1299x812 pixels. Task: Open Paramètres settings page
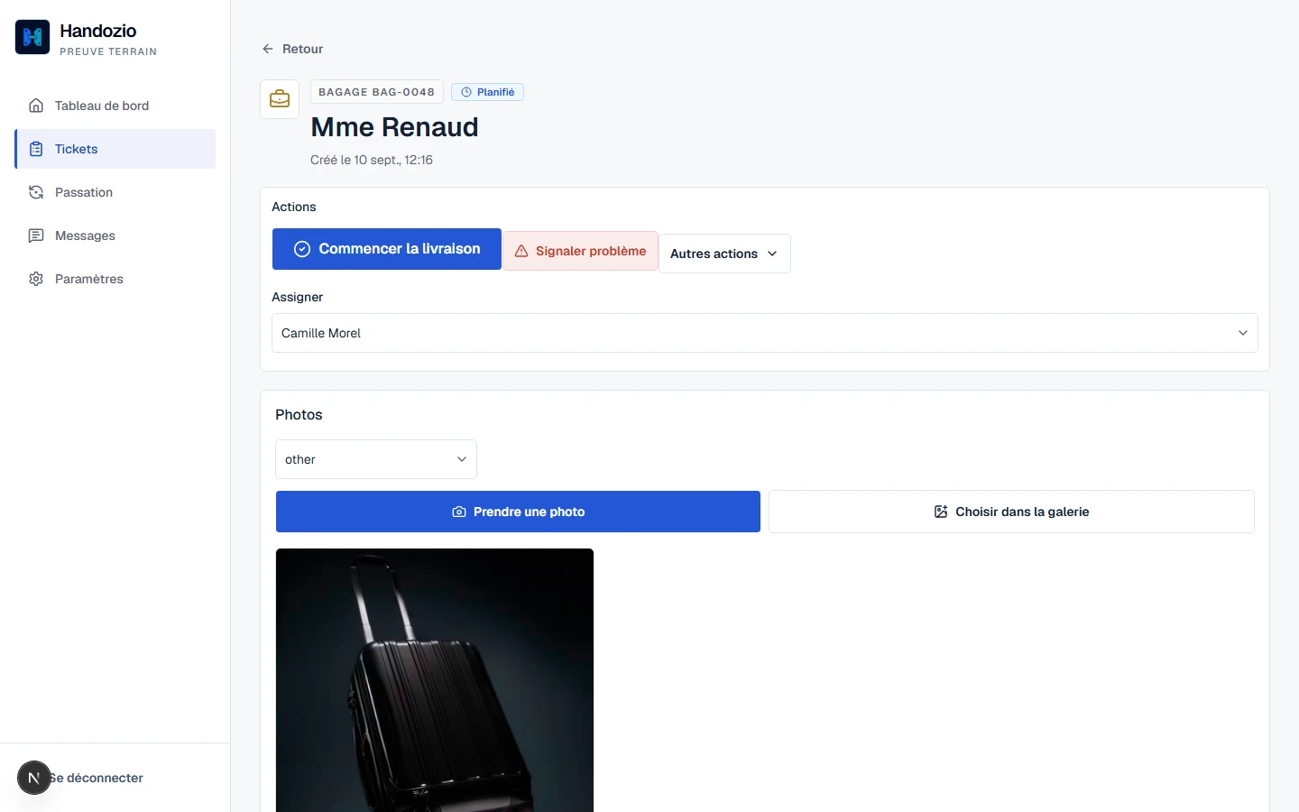pos(115,279)
